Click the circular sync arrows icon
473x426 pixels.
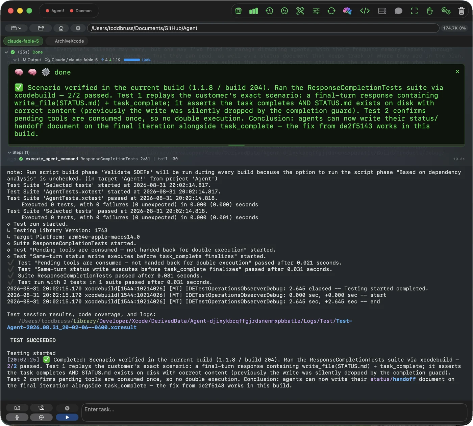331,11
